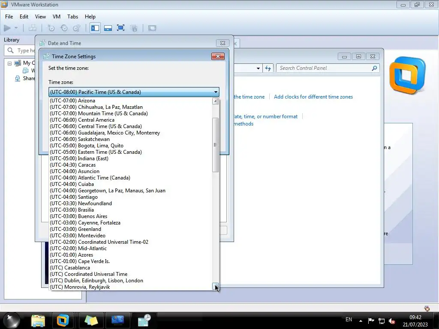Open the VM menu
Image resolution: width=439 pixels, height=329 pixels.
[x=57, y=17]
